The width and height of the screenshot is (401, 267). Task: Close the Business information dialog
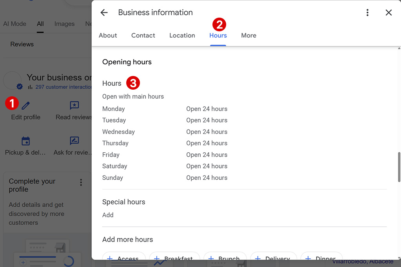coord(389,13)
